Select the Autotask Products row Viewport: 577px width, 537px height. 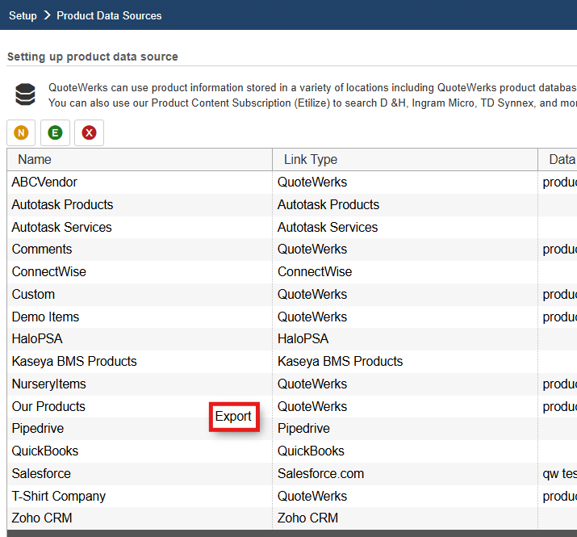click(x=62, y=205)
